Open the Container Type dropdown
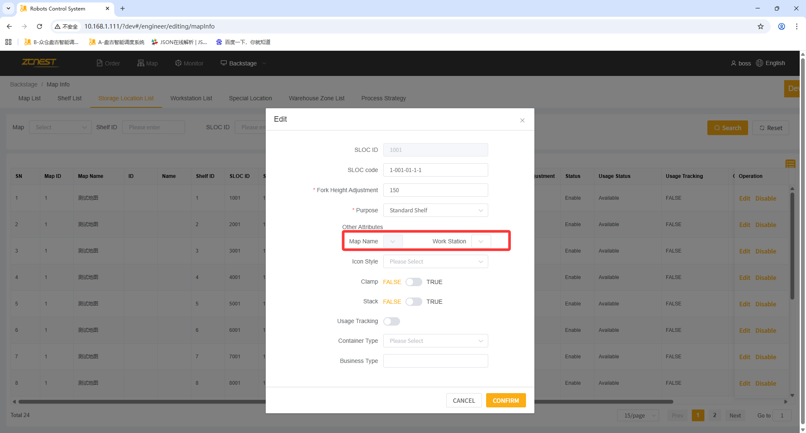This screenshot has height=433, width=806. click(435, 341)
